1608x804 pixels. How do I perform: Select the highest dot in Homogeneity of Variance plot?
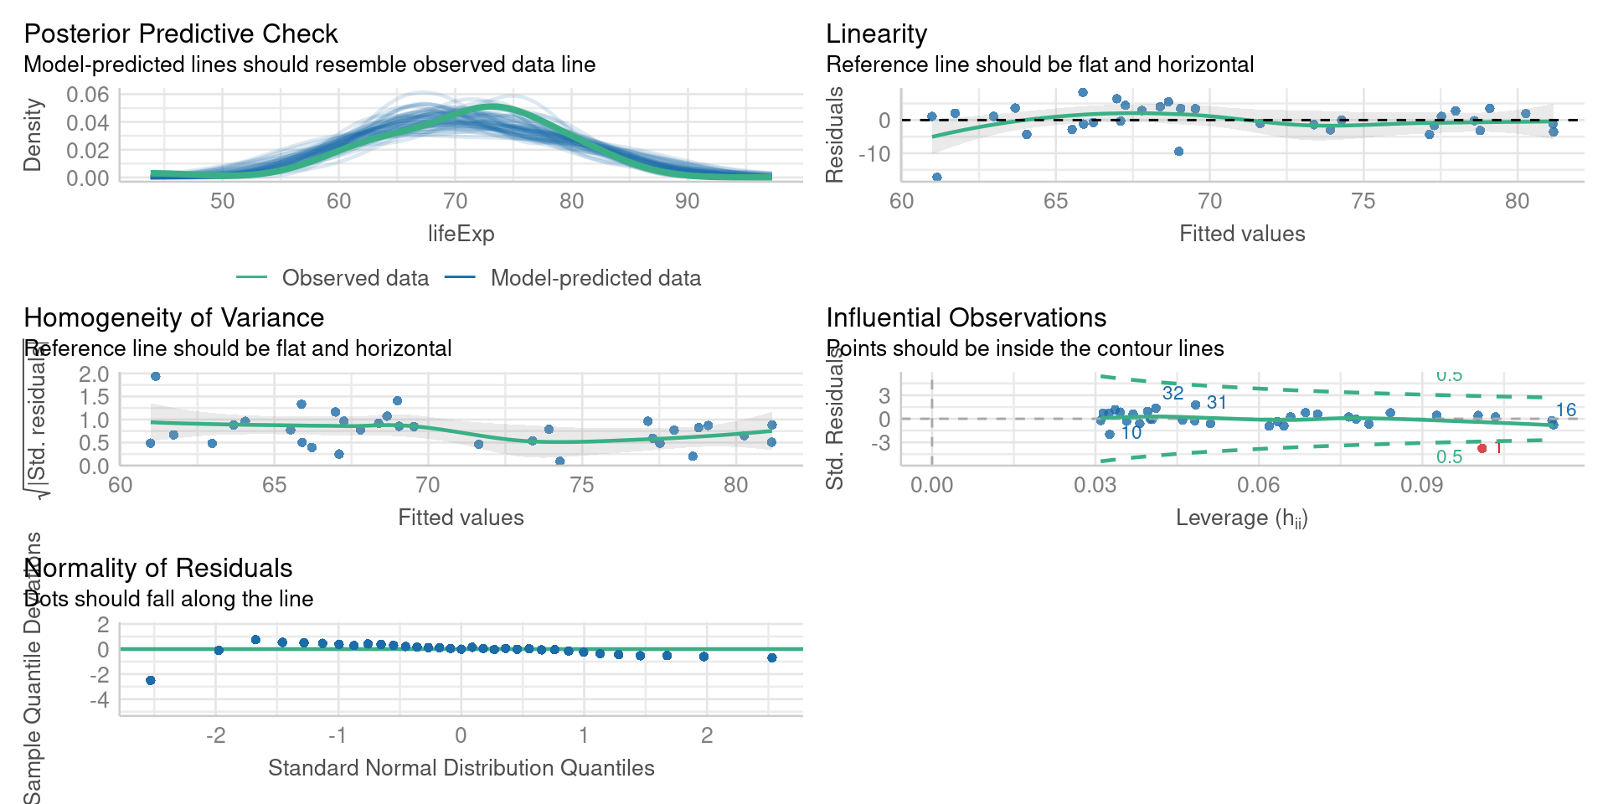point(156,376)
